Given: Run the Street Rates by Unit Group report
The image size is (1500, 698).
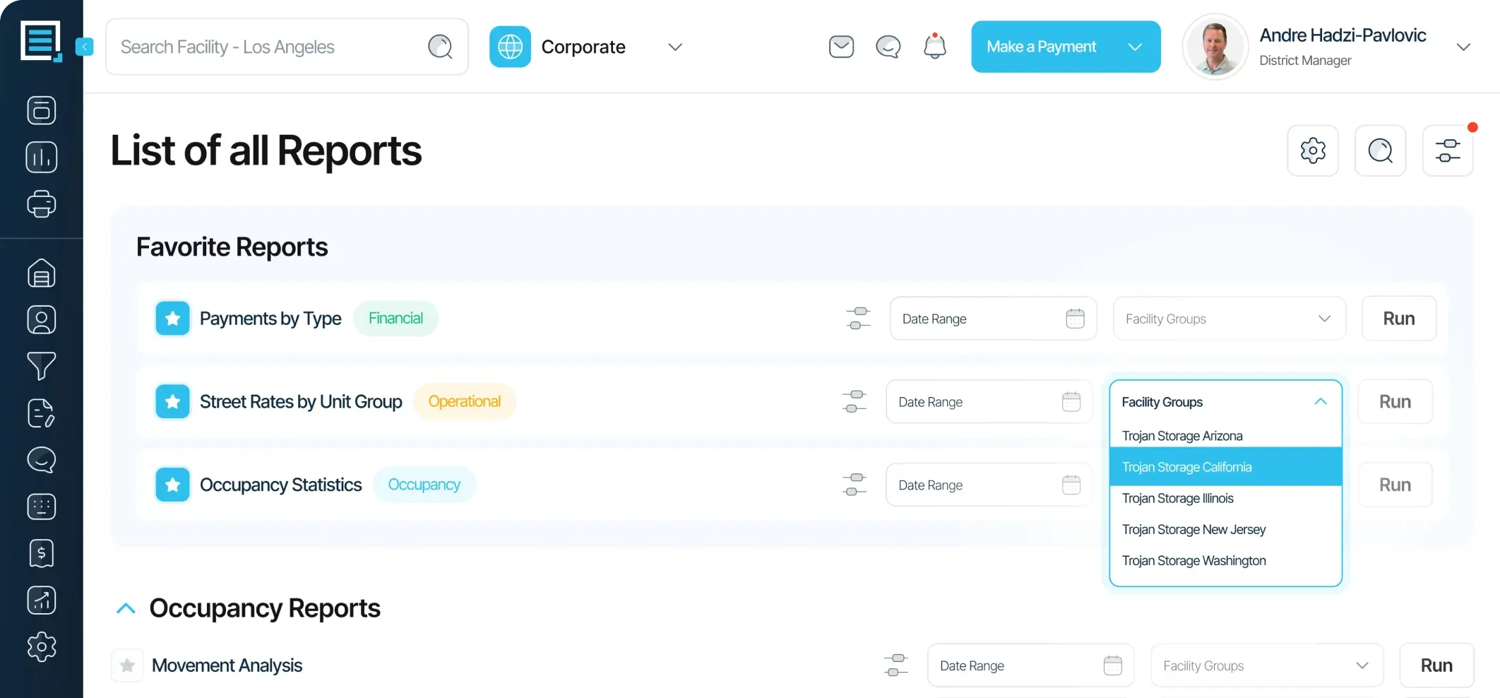Looking at the screenshot, I should coord(1395,401).
